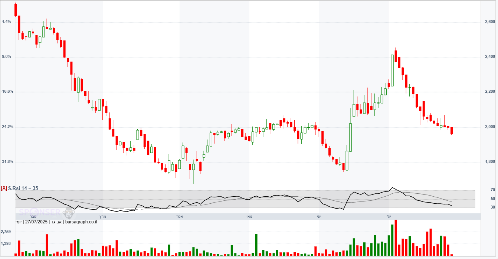Click the 2,200 price axis label

pyautogui.click(x=490, y=92)
